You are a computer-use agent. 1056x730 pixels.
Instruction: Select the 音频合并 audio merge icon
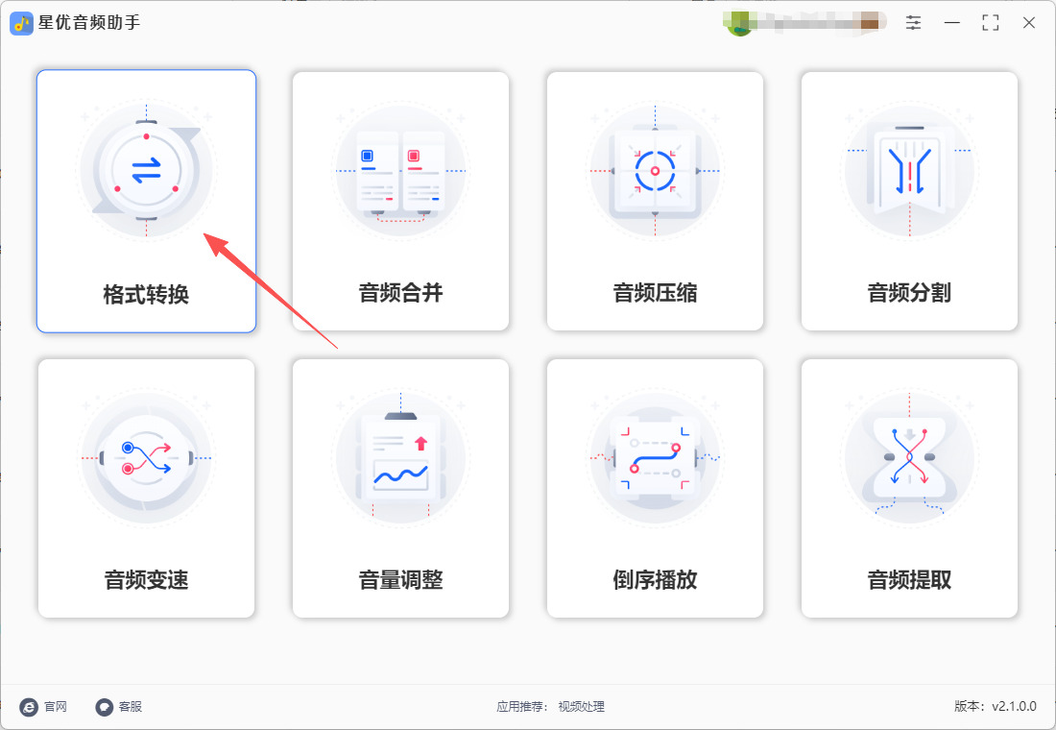point(400,170)
